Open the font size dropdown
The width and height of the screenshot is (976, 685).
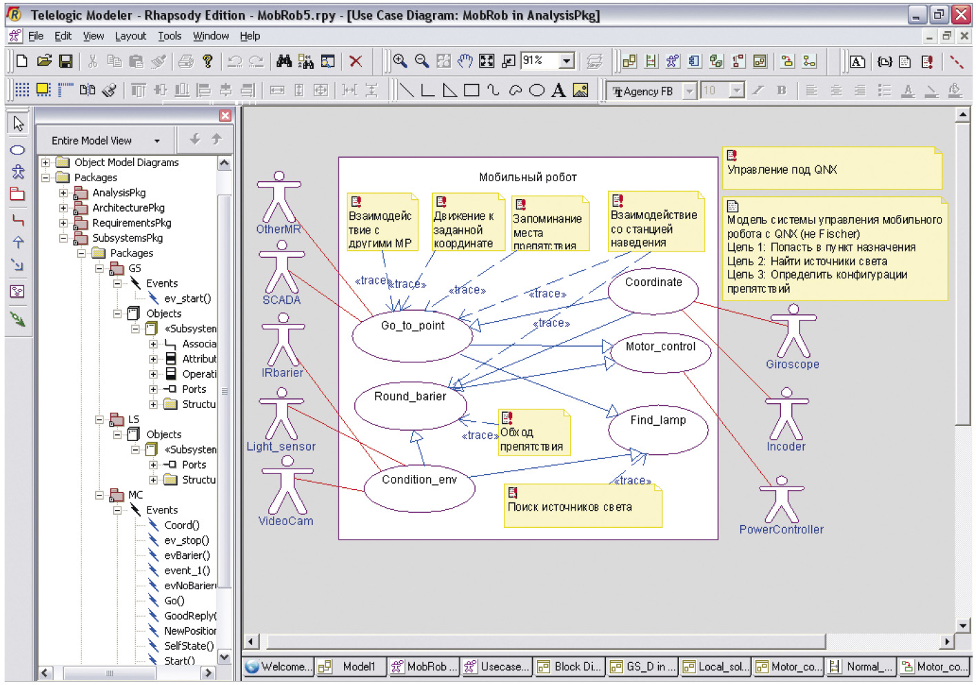[x=737, y=91]
